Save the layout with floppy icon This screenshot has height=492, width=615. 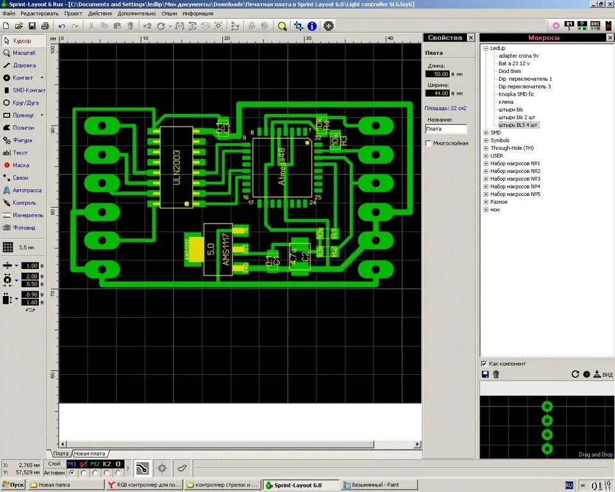click(32, 26)
